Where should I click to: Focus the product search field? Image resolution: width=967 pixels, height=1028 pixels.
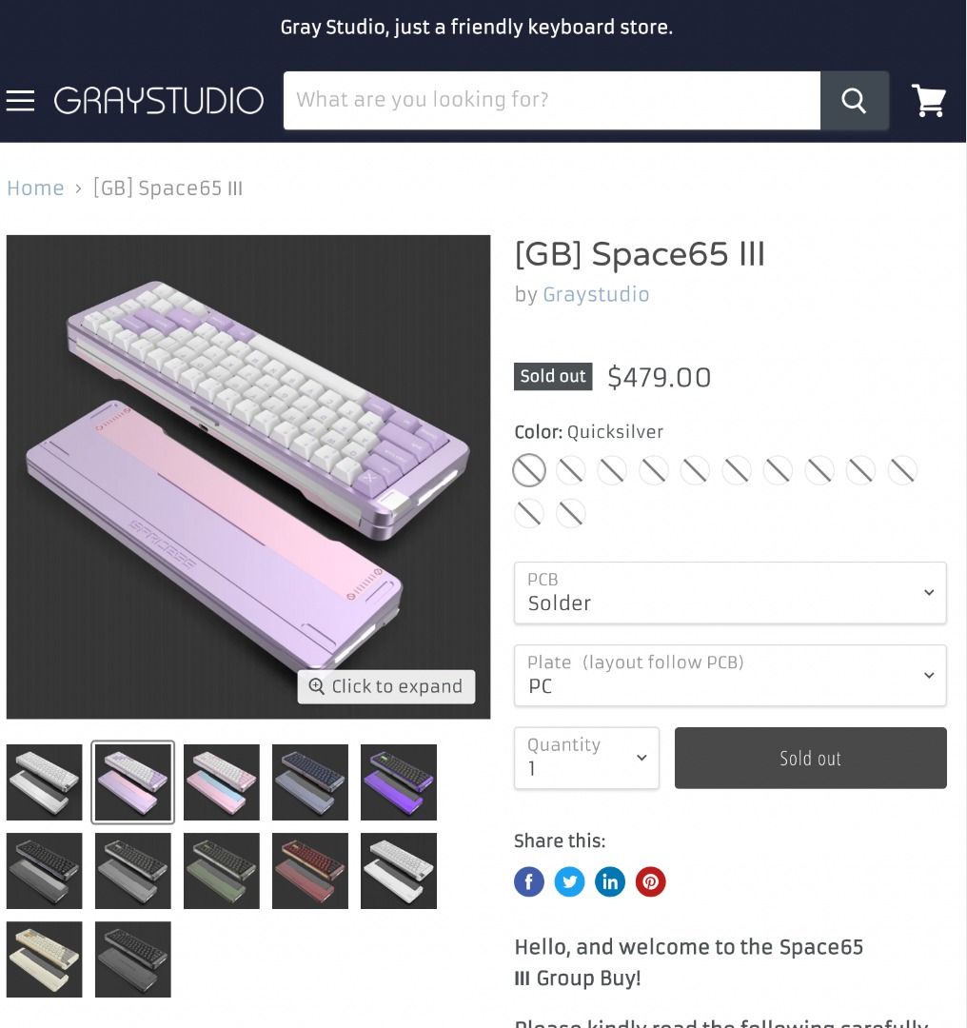pyautogui.click(x=552, y=100)
